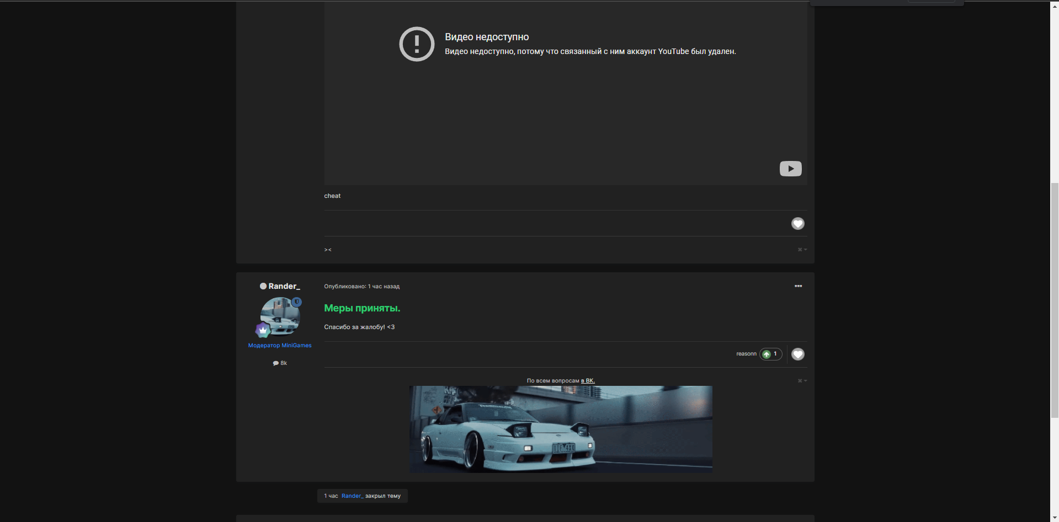The width and height of the screenshot is (1059, 522).
Task: Click the white car signature image
Action: click(x=561, y=429)
